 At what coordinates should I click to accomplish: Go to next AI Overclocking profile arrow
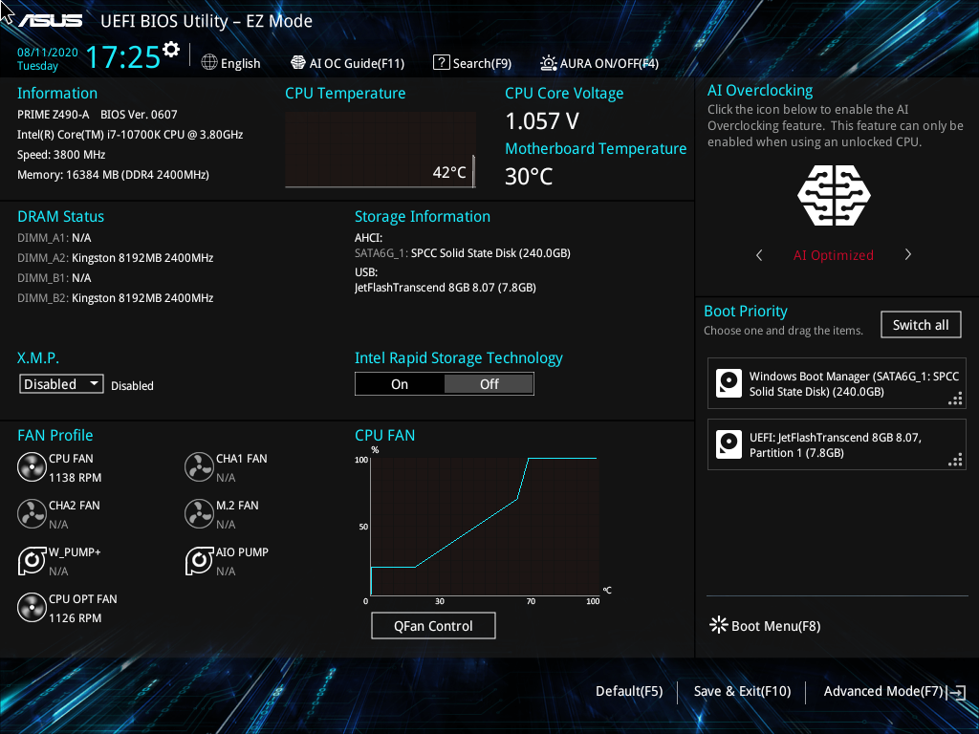click(908, 254)
